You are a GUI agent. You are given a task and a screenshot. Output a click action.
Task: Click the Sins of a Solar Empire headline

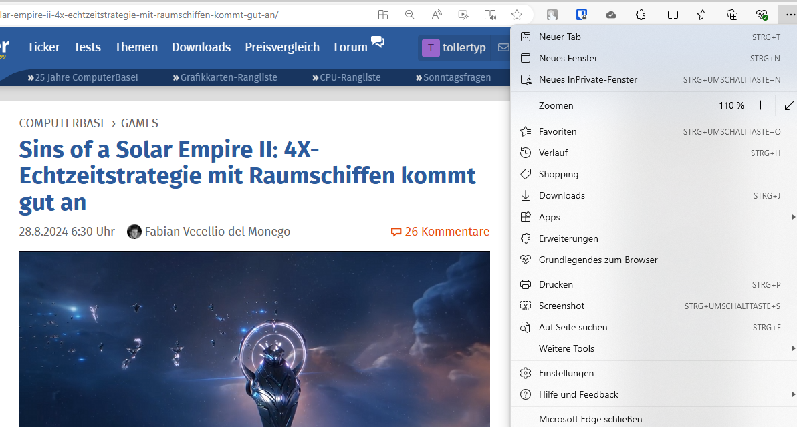(247, 176)
